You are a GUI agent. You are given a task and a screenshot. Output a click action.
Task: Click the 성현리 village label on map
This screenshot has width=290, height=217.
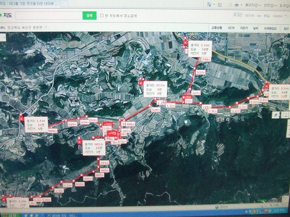click(x=222, y=120)
